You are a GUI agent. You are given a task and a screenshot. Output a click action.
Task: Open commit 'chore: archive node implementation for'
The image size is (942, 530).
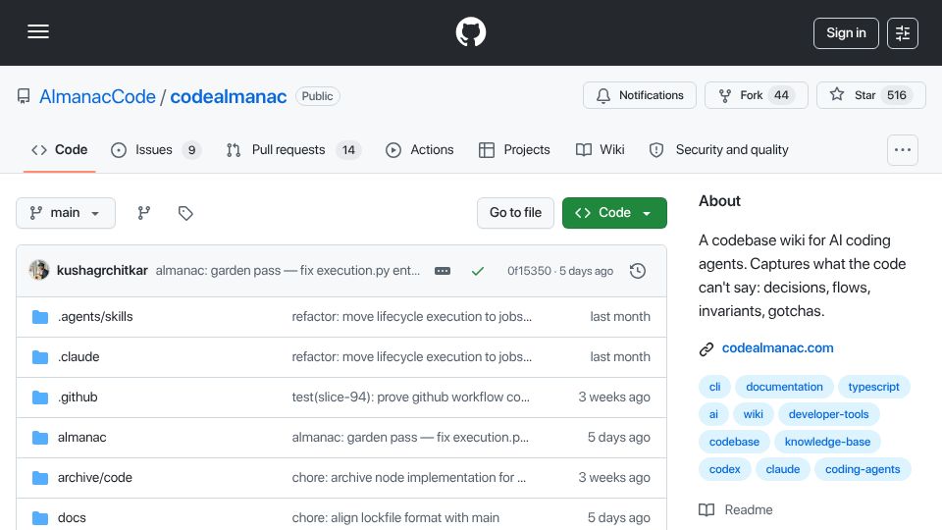pyautogui.click(x=408, y=478)
